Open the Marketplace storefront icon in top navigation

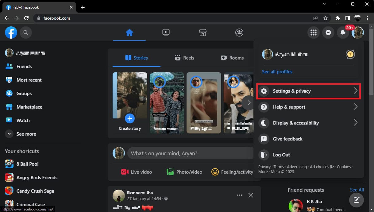pos(202,32)
